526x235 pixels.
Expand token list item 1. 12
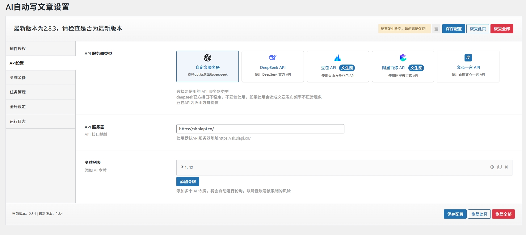coord(183,167)
